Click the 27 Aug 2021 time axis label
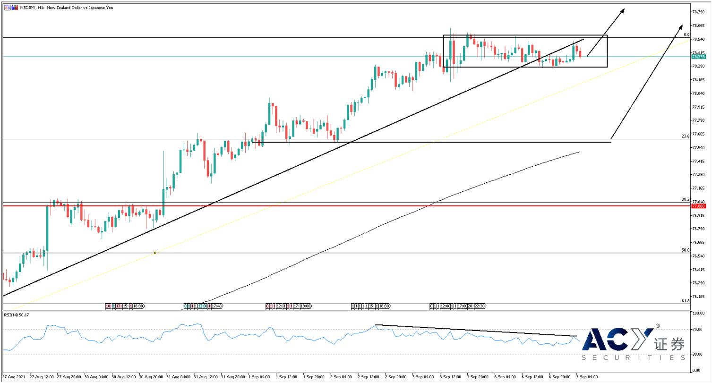Viewport: 712px width, 383px height. pyautogui.click(x=14, y=377)
